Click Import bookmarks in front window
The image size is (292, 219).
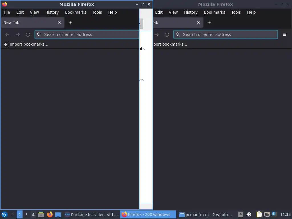26,44
